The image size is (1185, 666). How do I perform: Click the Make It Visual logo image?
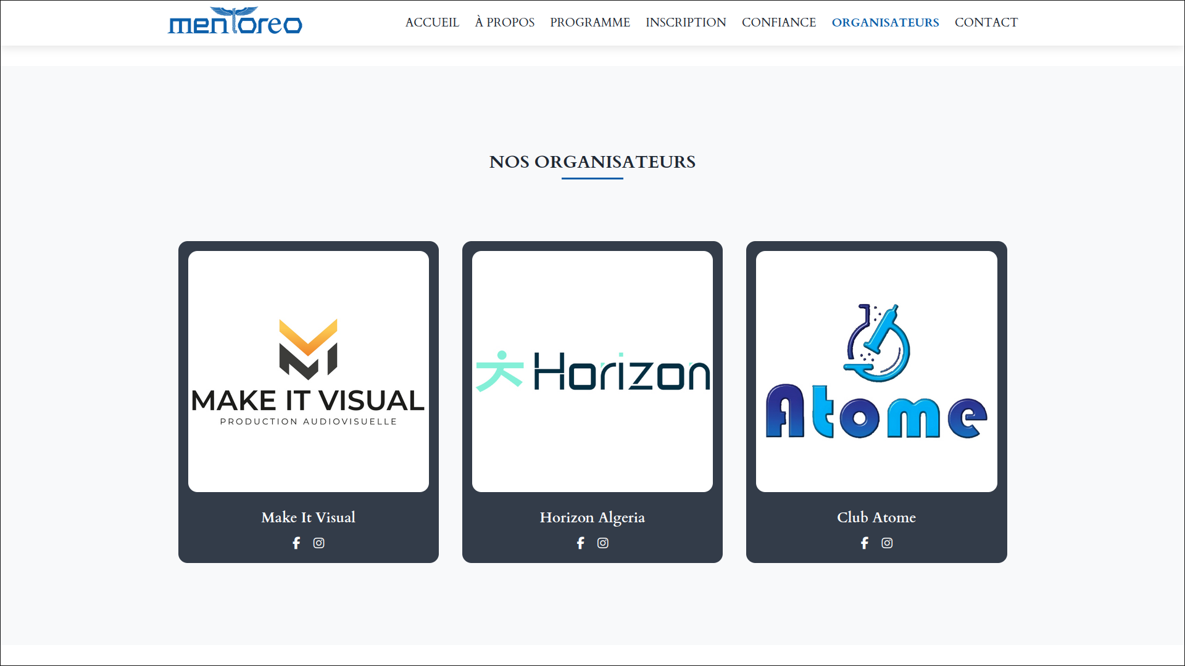click(x=309, y=372)
